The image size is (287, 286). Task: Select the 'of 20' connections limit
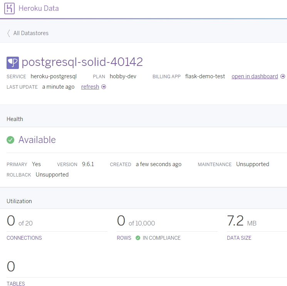25,224
